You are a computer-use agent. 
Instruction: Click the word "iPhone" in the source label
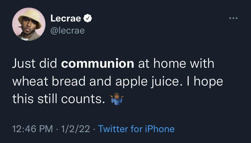coord(160,129)
